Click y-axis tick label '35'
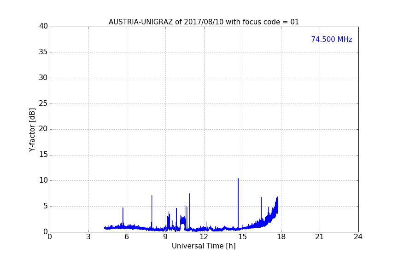Image resolution: width=398 pixels, height=265 pixels. click(x=43, y=52)
